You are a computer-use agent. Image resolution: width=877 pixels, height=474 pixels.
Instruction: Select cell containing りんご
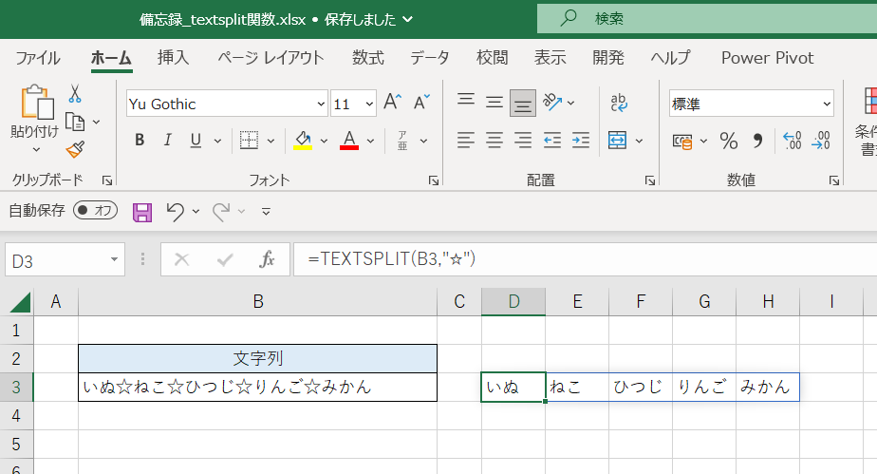tap(704, 387)
